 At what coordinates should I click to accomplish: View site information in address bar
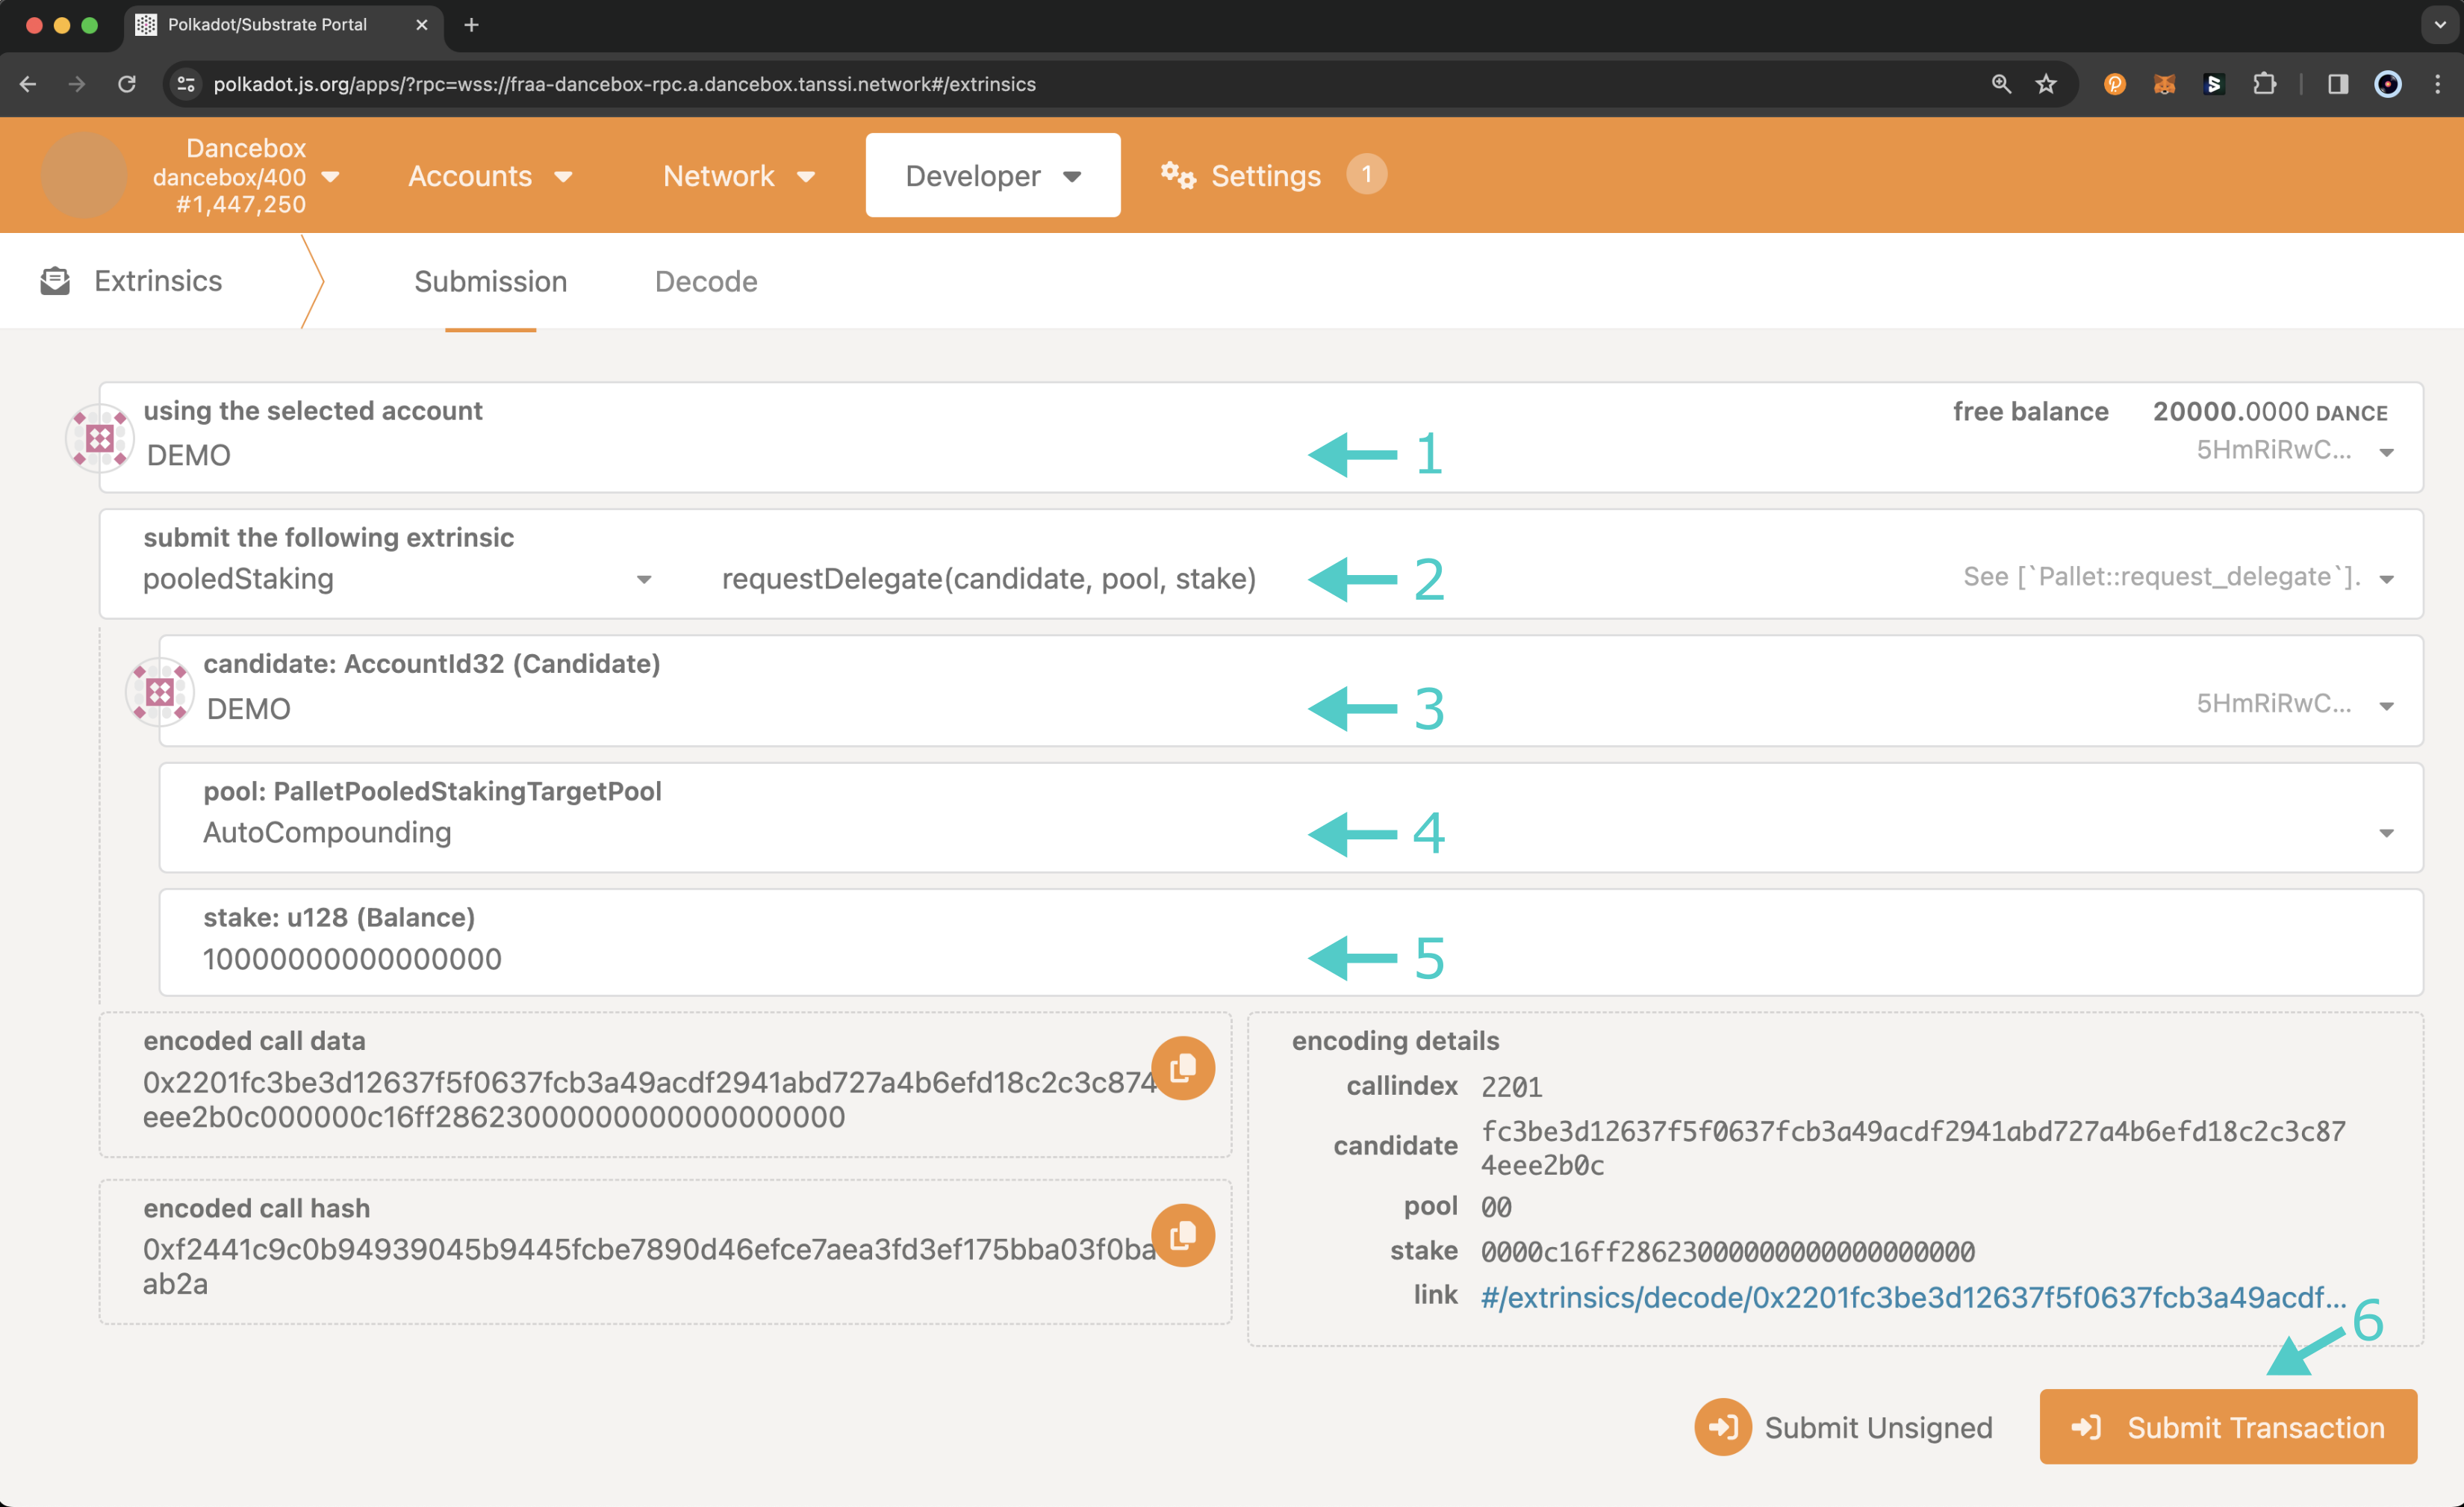186,84
